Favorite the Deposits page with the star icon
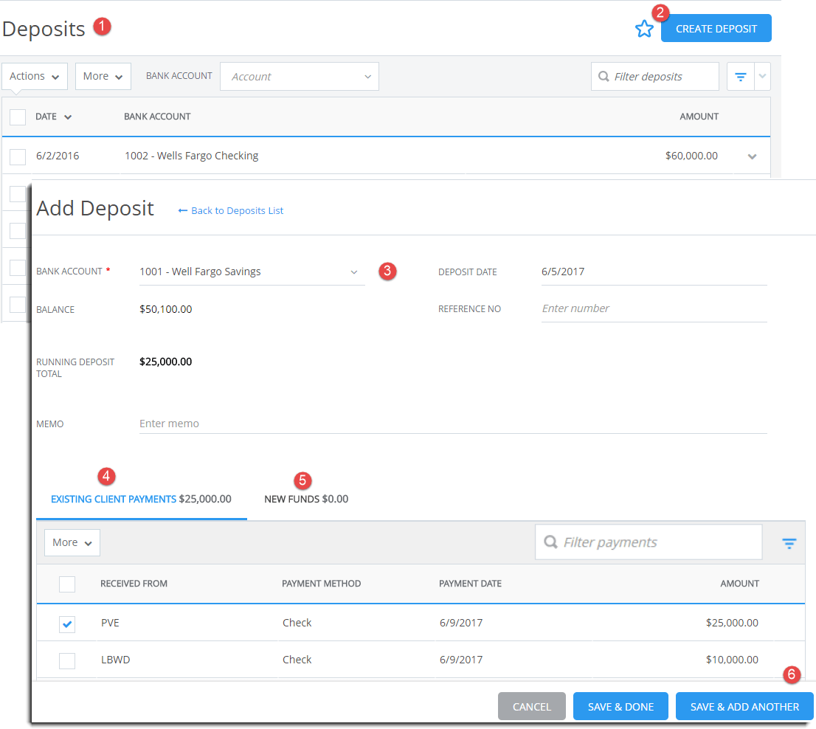The width and height of the screenshot is (816, 729). (644, 28)
